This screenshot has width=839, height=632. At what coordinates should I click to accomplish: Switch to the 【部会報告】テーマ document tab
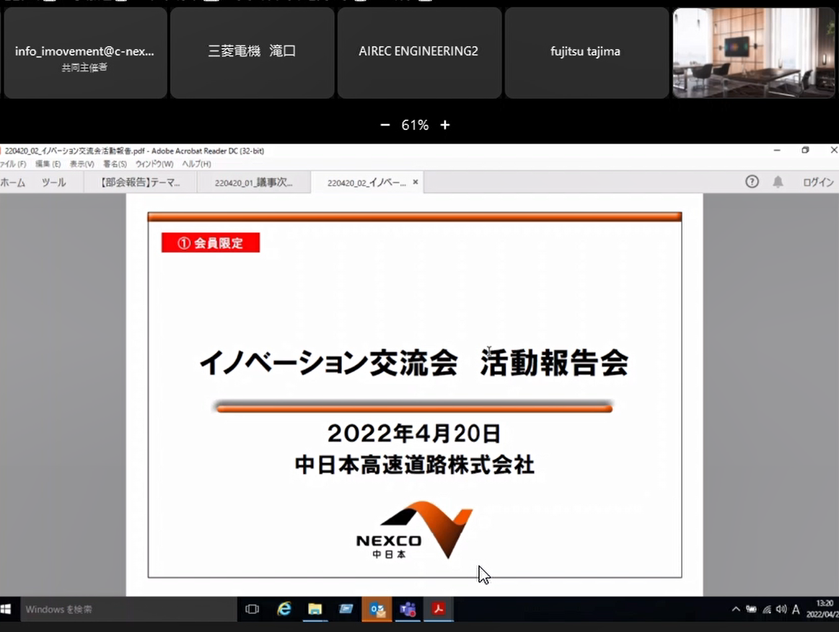coord(141,183)
